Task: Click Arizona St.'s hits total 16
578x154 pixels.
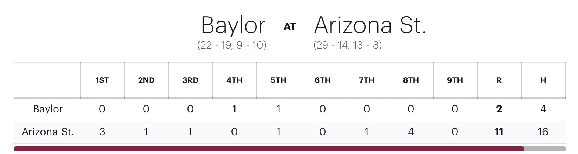Action: [543, 132]
